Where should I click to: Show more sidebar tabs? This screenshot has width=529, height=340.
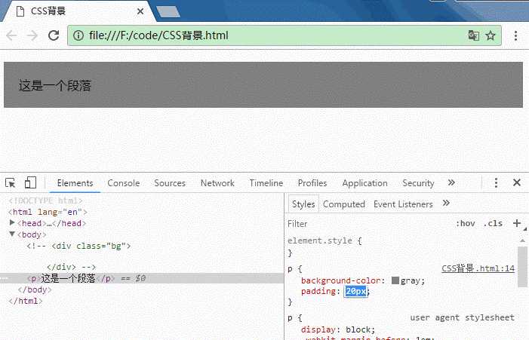[x=446, y=204]
